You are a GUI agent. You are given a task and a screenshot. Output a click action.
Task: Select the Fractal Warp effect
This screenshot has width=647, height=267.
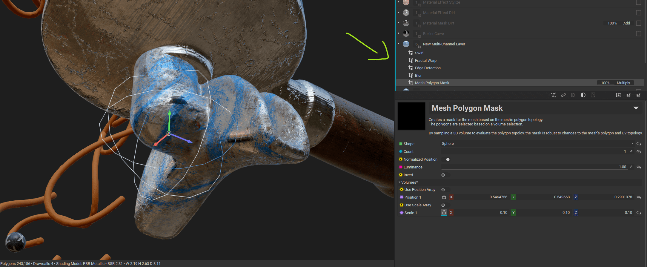pos(425,61)
